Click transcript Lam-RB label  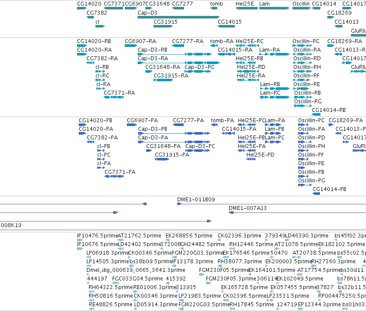[270, 84]
